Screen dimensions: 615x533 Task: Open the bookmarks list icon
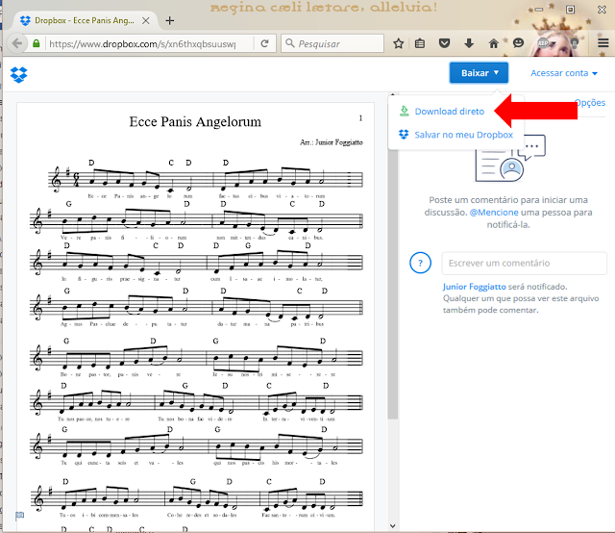(x=420, y=43)
